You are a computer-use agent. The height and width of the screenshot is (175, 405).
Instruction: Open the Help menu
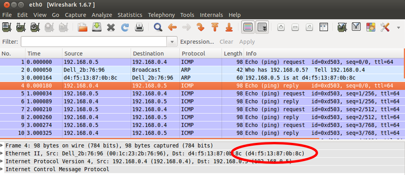tap(234, 15)
